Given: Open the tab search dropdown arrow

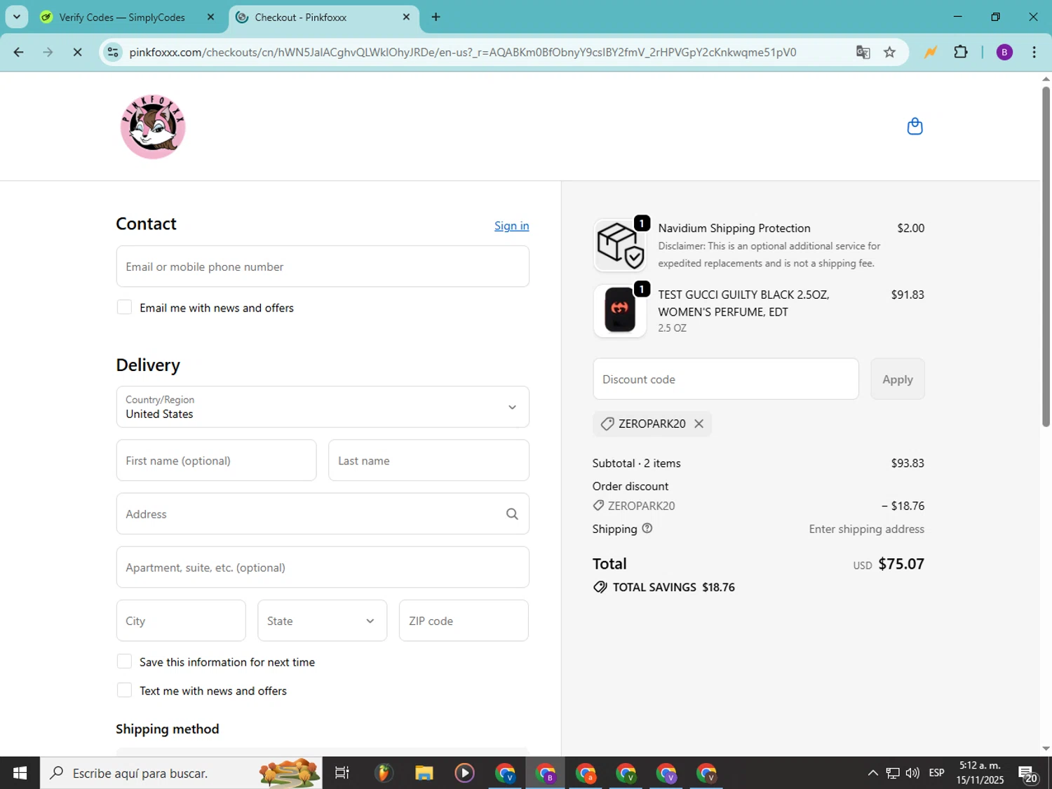Looking at the screenshot, I should (17, 17).
